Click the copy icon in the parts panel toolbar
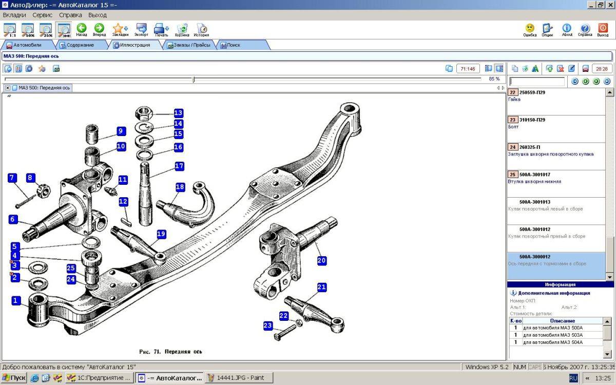Screen dimensions: 616x385 (x=515, y=68)
